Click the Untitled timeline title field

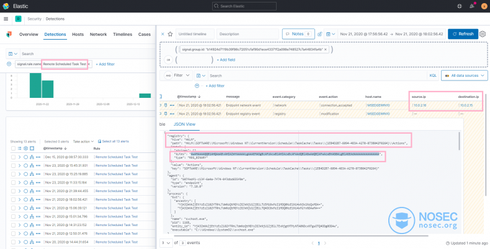tap(195, 34)
